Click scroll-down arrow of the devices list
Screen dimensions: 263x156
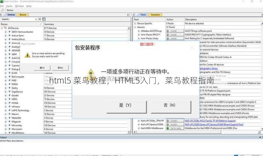129,132
